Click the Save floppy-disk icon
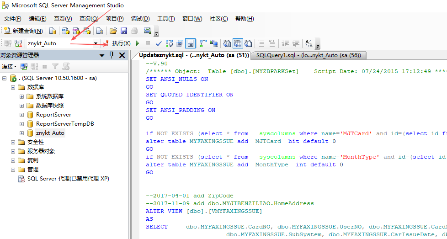Viewport: 447px width, 239px height. 124,31
